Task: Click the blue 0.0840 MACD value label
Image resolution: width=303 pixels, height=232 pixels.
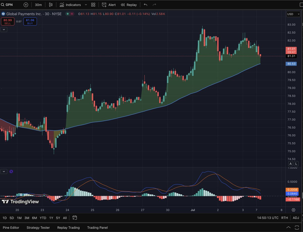Action: (292, 194)
